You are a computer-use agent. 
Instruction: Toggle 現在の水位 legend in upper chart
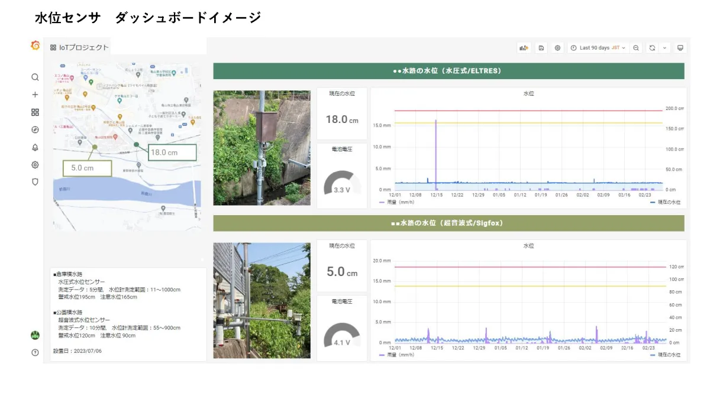point(668,202)
